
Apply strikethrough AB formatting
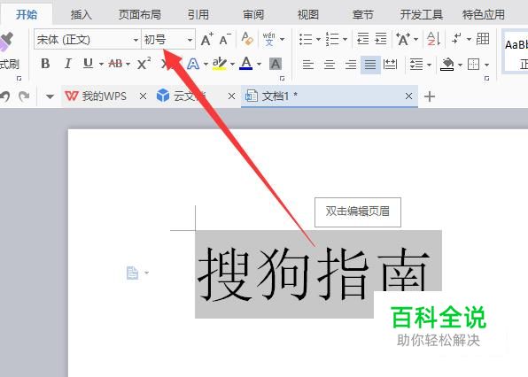115,64
